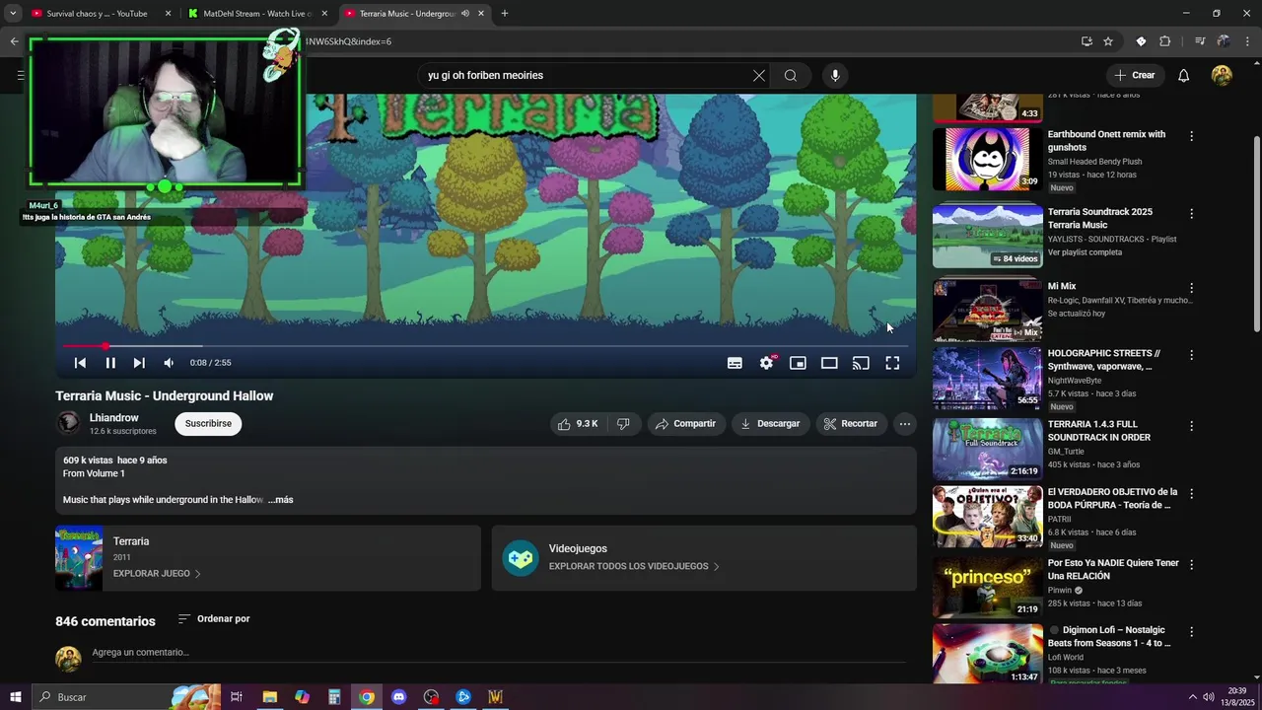
Task: Mute the video volume
Action: 169,363
